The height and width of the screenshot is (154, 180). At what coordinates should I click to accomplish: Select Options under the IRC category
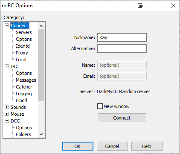coord(24,73)
